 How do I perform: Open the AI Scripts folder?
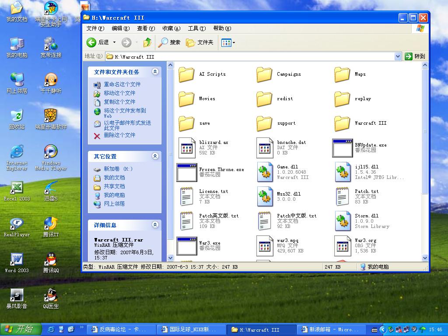point(202,74)
